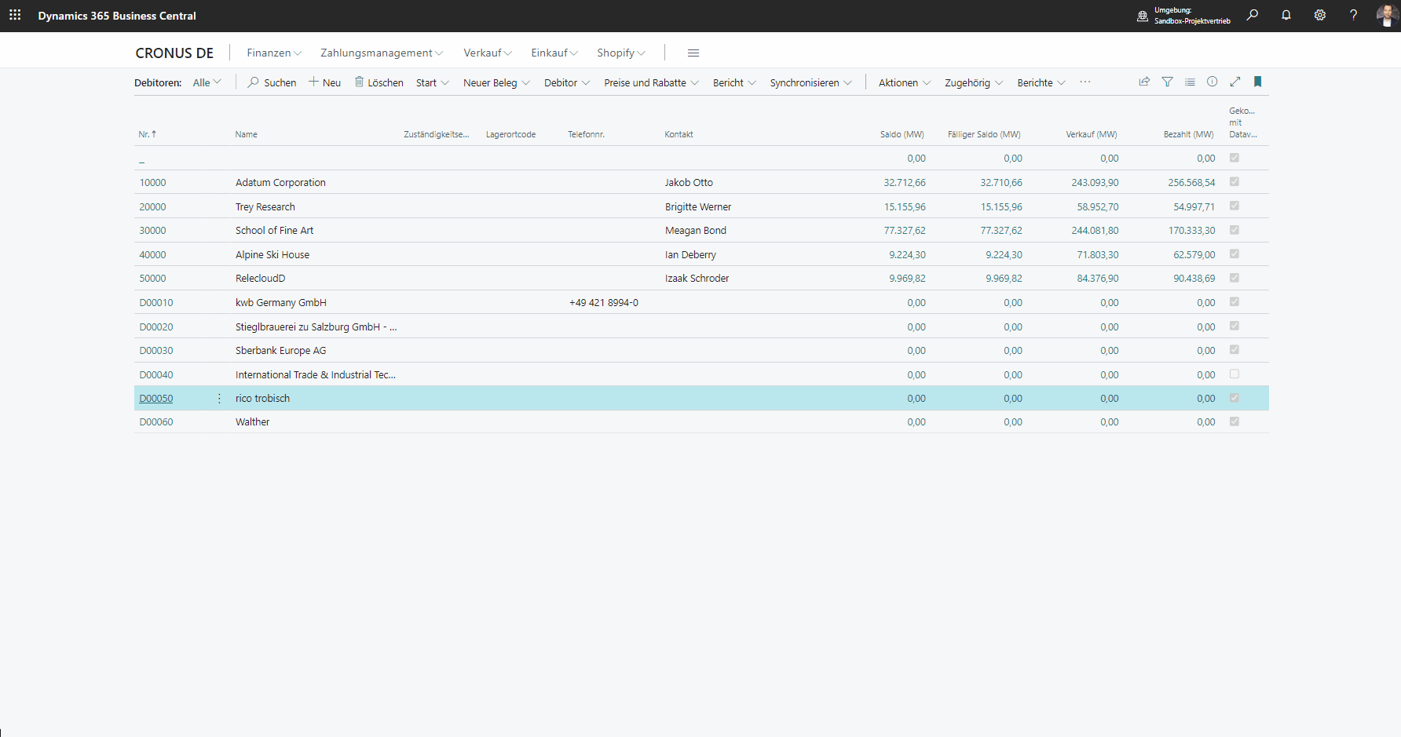Select the International Trade & Industrial row name
The height and width of the screenshot is (737, 1401).
pyautogui.click(x=316, y=374)
